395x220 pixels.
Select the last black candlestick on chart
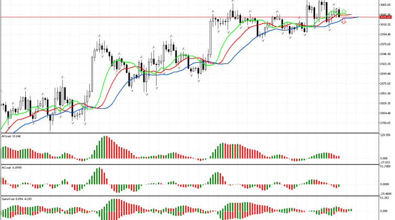click(x=339, y=13)
